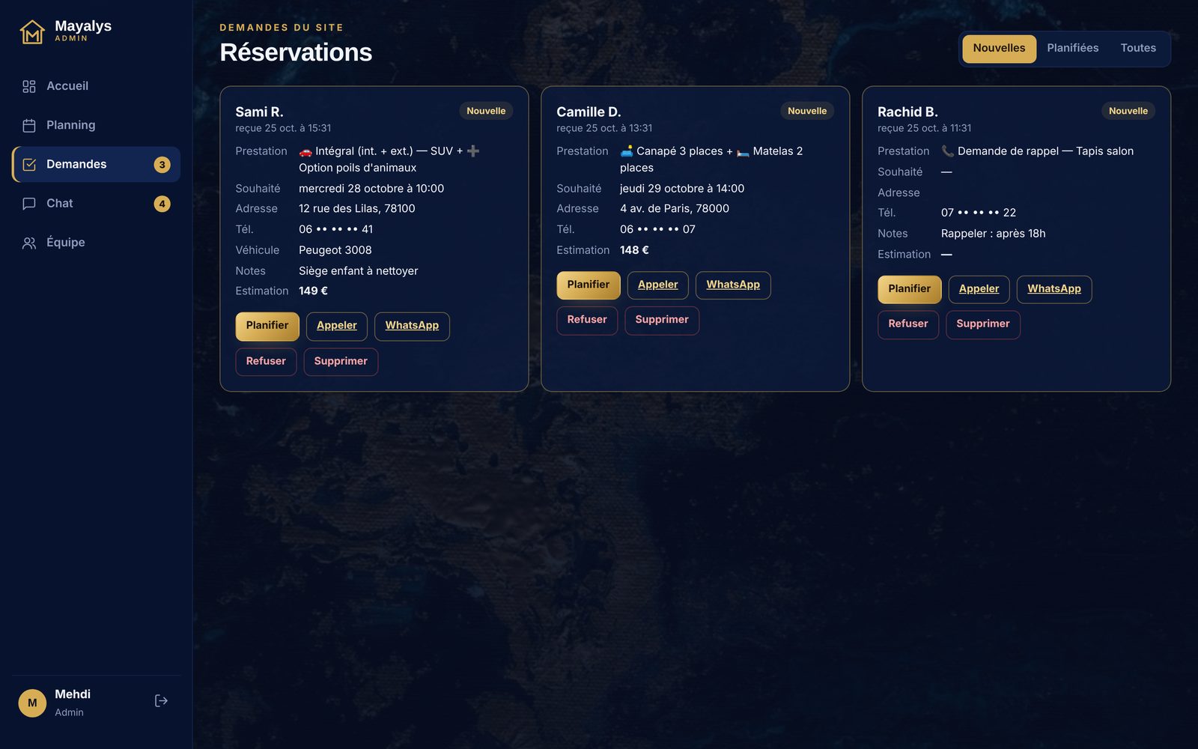This screenshot has width=1198, height=749.
Task: Switch to the Nouvelles tab
Action: click(999, 49)
